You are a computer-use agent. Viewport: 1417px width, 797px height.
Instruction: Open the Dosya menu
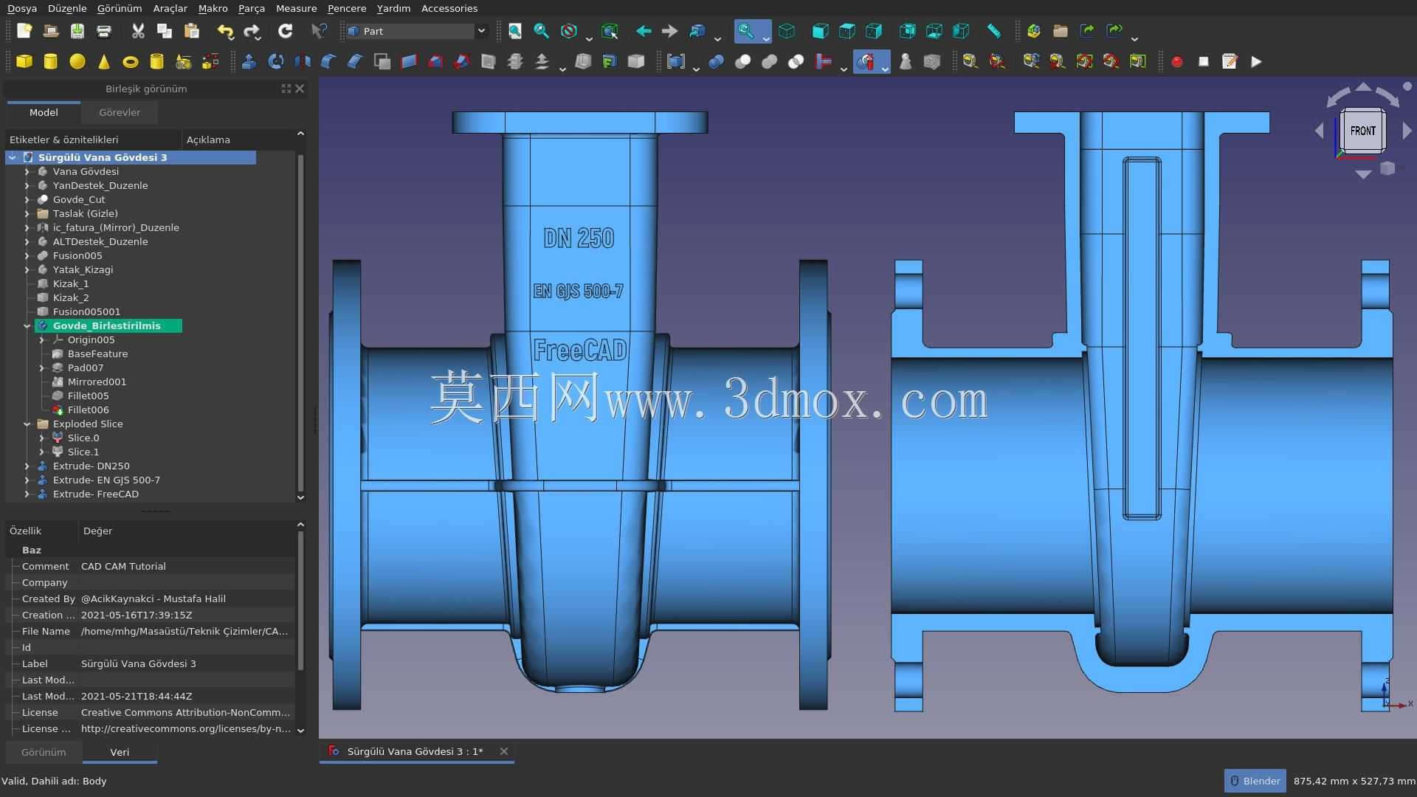coord(22,8)
